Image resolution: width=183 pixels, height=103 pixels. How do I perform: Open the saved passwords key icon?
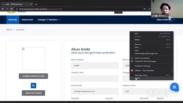coord(145,9)
